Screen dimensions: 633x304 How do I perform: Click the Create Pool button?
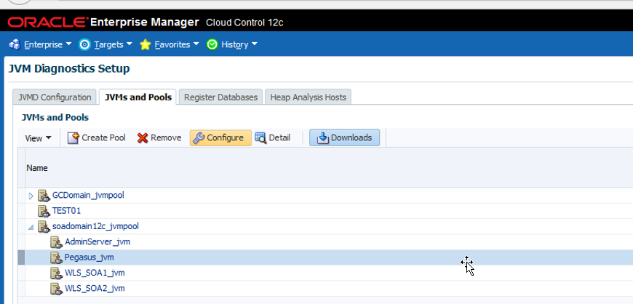[x=97, y=137]
